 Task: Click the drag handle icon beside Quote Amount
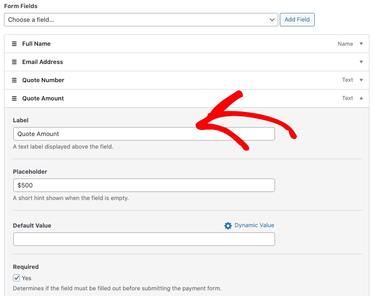pyautogui.click(x=14, y=98)
